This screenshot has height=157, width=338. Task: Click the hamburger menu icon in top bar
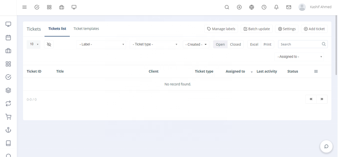point(24,7)
